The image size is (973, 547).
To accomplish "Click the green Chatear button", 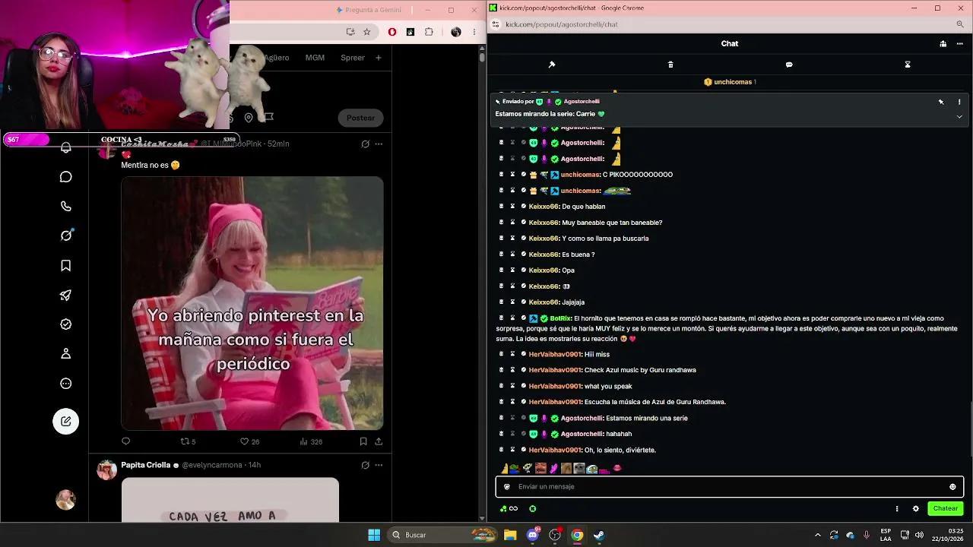I will pos(946,508).
